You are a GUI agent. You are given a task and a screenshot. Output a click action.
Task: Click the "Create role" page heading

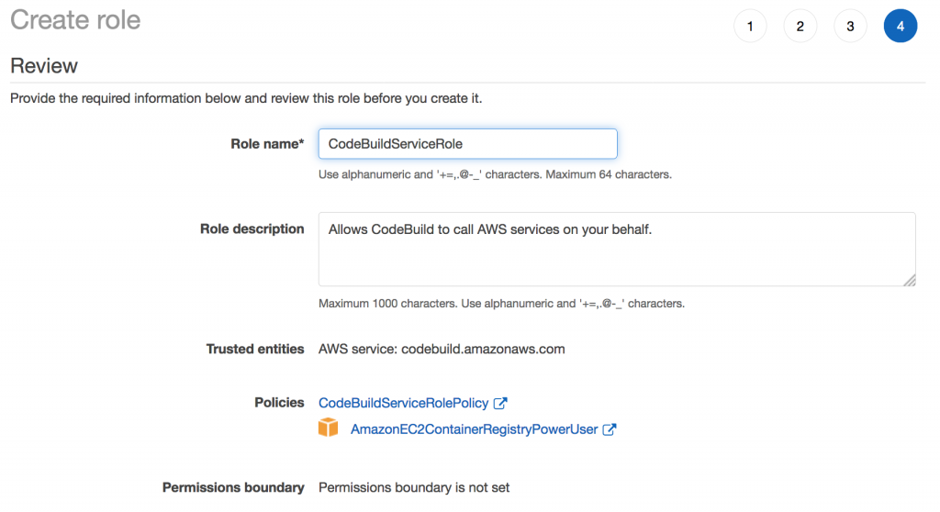pyautogui.click(x=75, y=20)
